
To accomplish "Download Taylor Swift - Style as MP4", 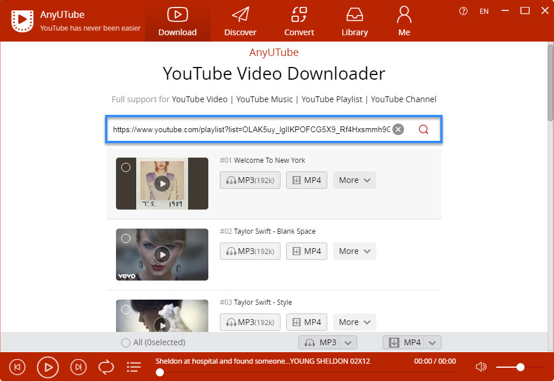I will (x=306, y=322).
